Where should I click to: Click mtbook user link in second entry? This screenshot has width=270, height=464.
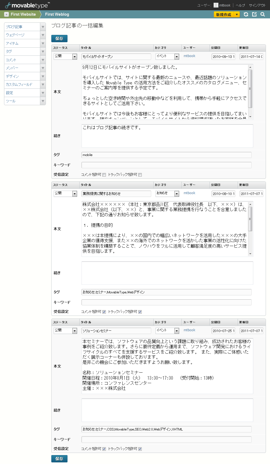(x=189, y=193)
